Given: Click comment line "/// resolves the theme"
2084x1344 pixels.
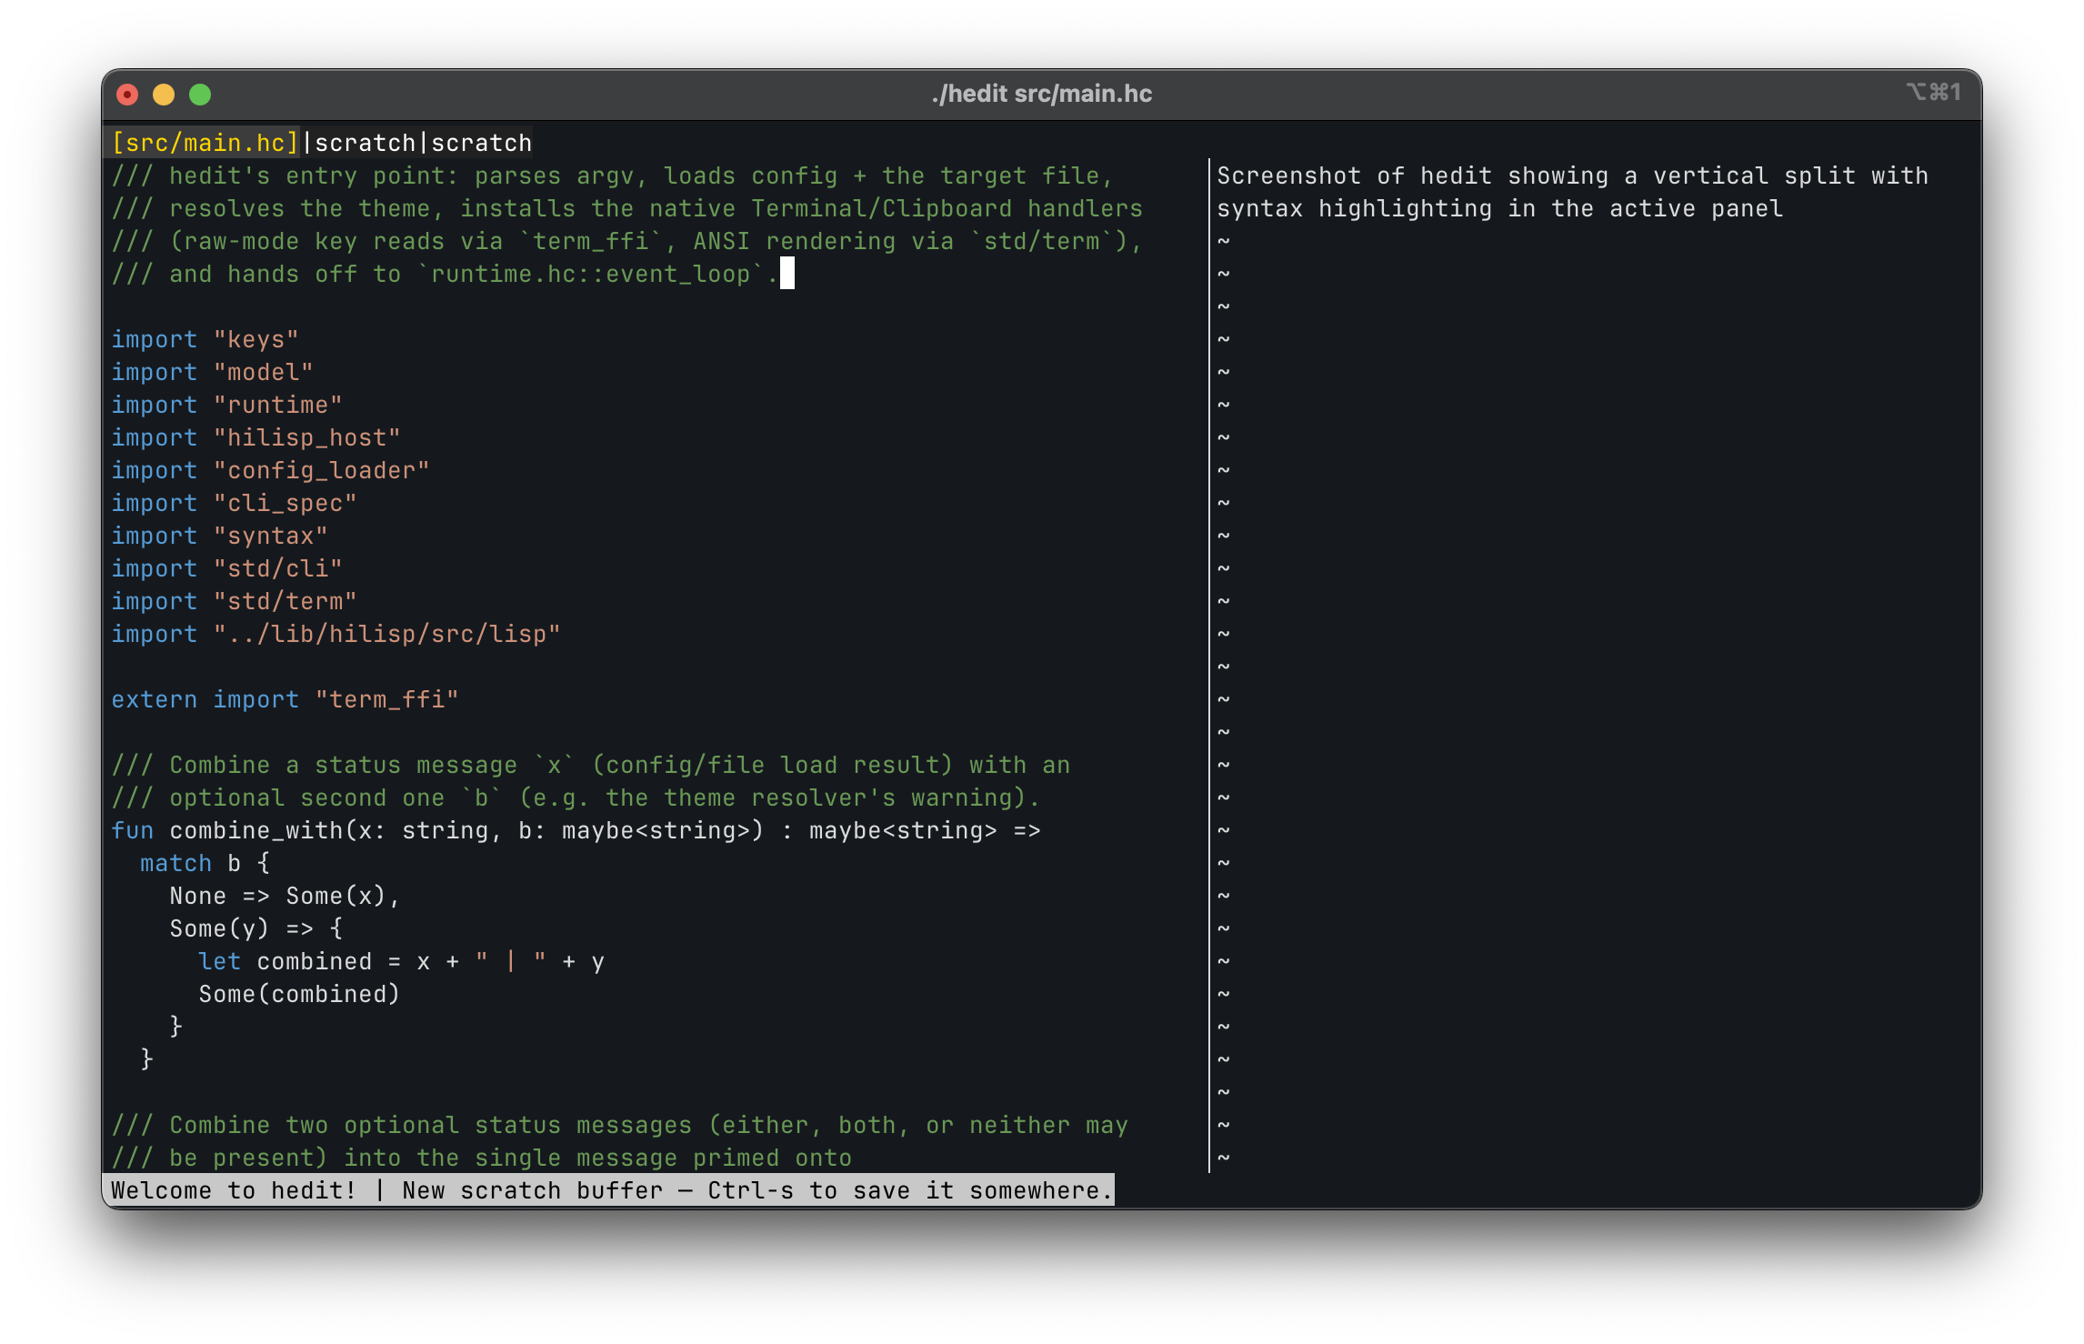Looking at the screenshot, I should point(627,208).
